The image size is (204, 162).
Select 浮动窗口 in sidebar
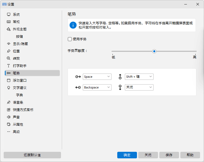pyautogui.click(x=32, y=80)
